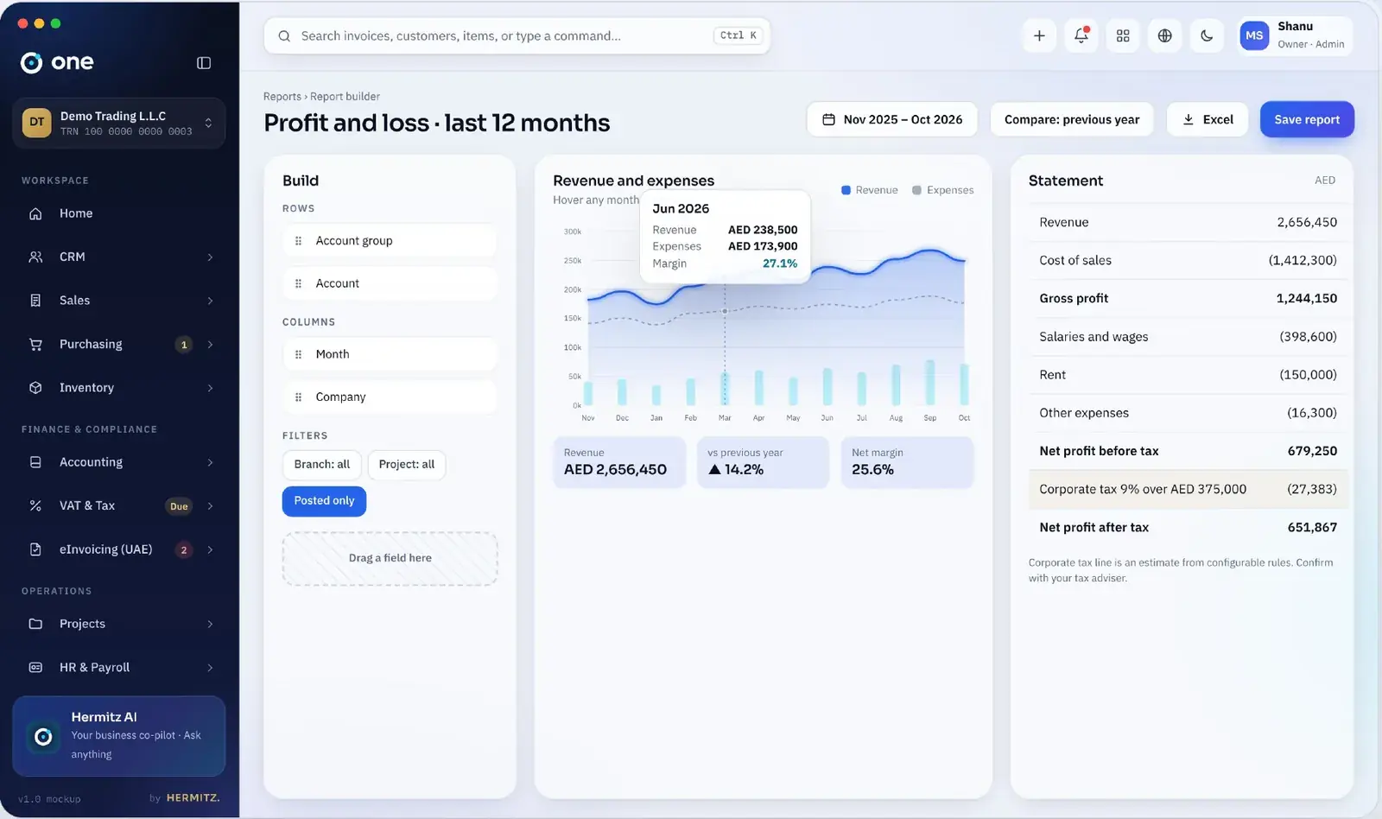1382x819 pixels.
Task: Click the Inventory box icon
Action: 35,388
